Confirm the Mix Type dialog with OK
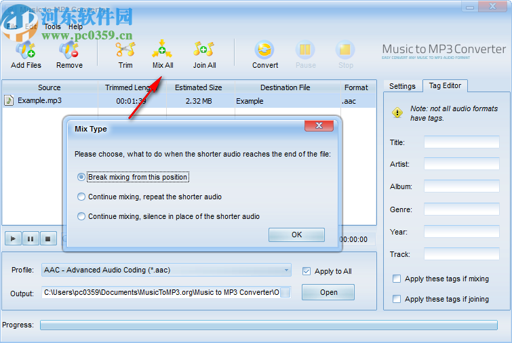512x343 pixels. [x=296, y=235]
